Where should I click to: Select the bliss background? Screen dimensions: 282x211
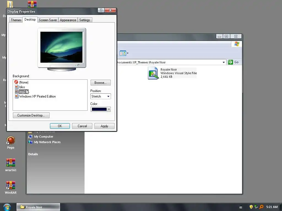(22, 87)
